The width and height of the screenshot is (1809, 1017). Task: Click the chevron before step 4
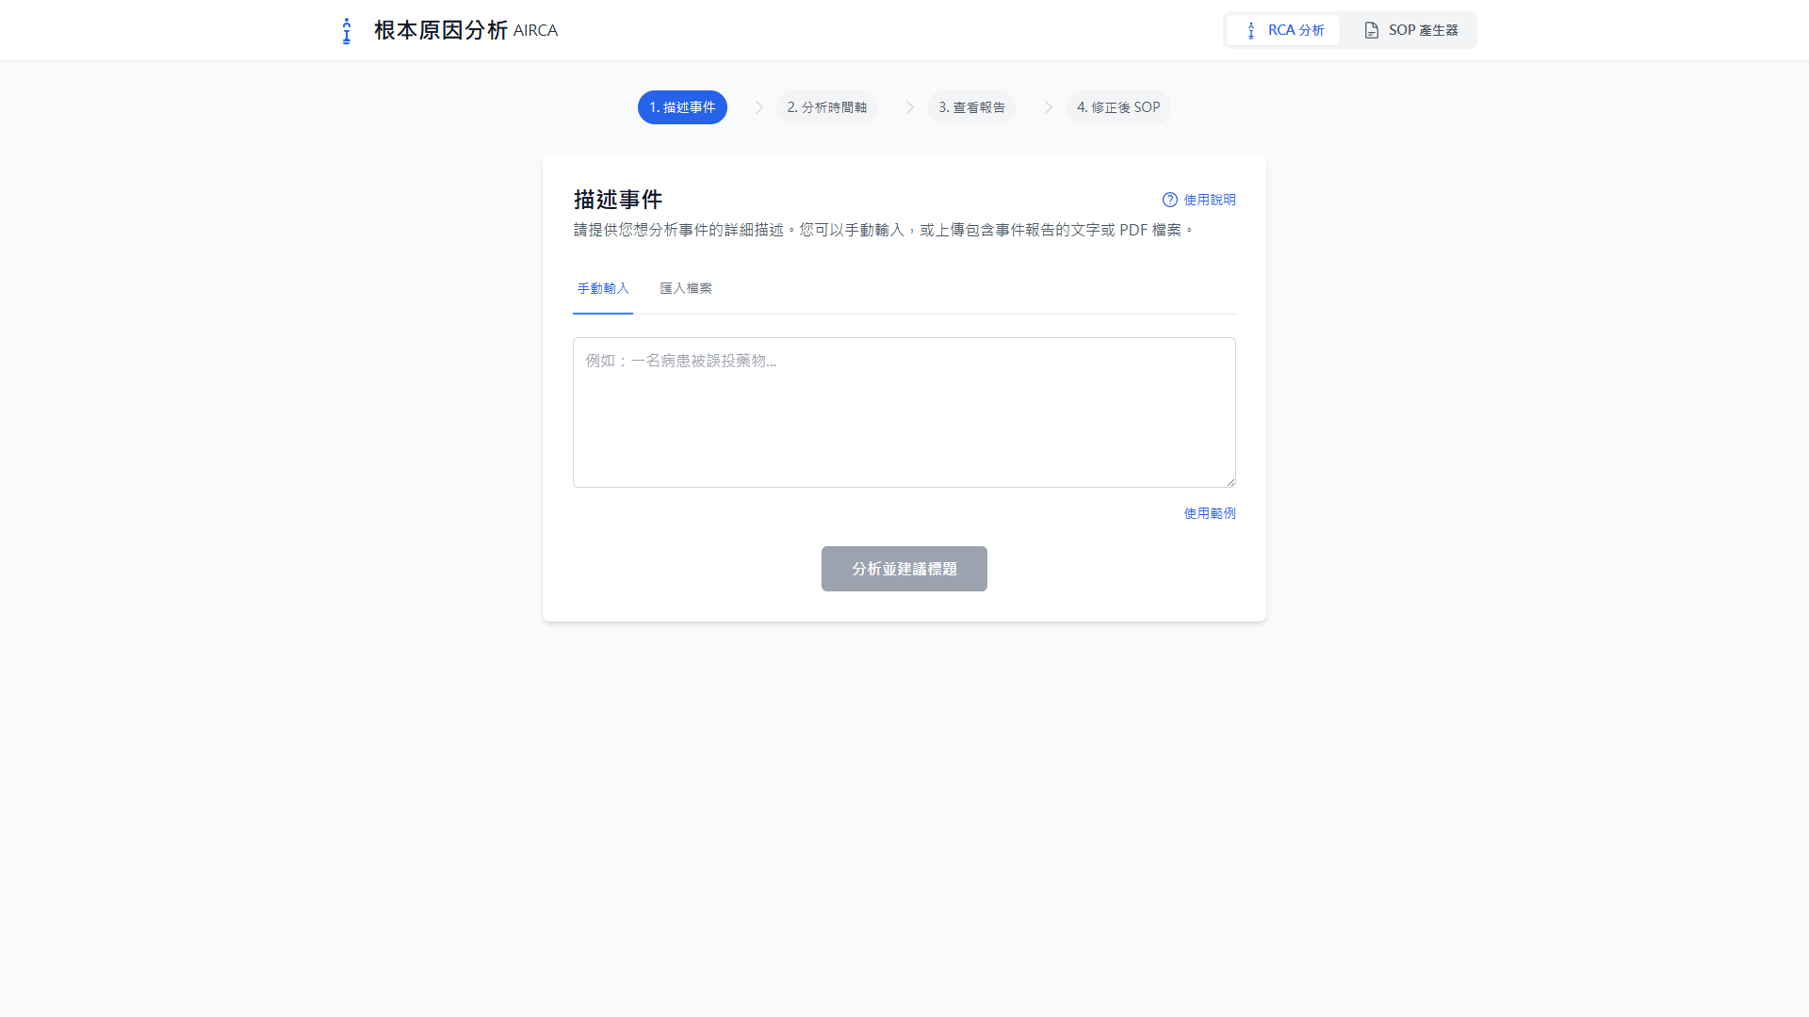(1048, 107)
